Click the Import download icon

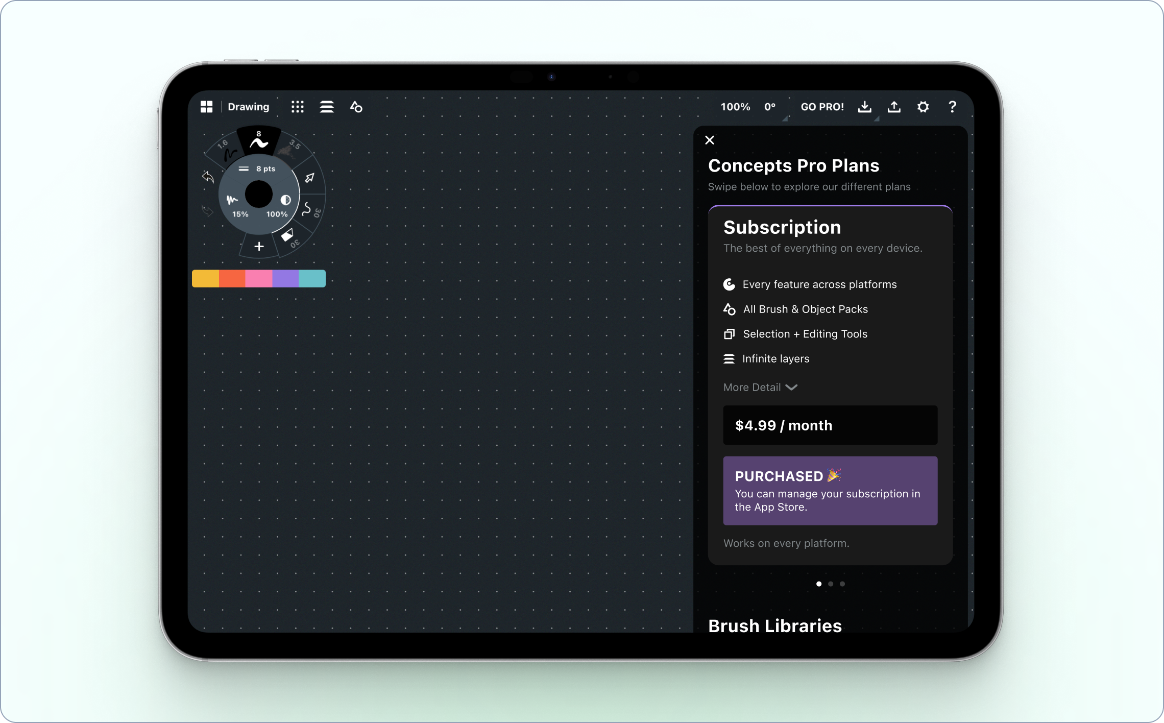point(864,107)
